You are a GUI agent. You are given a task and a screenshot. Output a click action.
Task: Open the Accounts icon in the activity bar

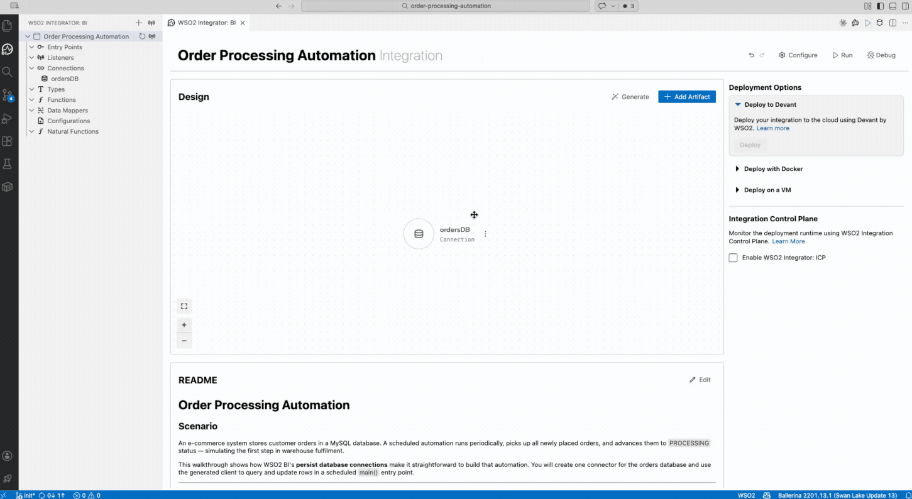[8, 456]
